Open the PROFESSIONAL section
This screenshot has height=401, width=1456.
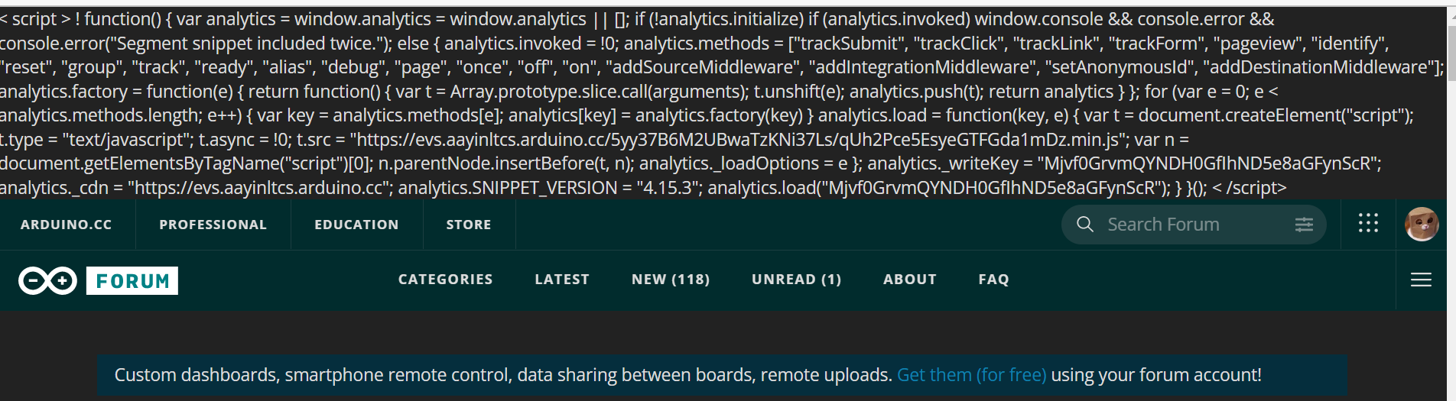[x=213, y=225]
